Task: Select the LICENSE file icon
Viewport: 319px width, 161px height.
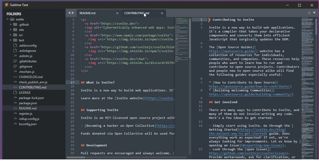Action: tap(15, 93)
